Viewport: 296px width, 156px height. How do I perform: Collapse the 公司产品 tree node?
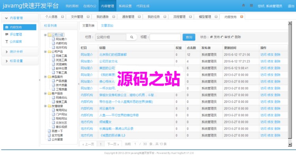[45, 52]
